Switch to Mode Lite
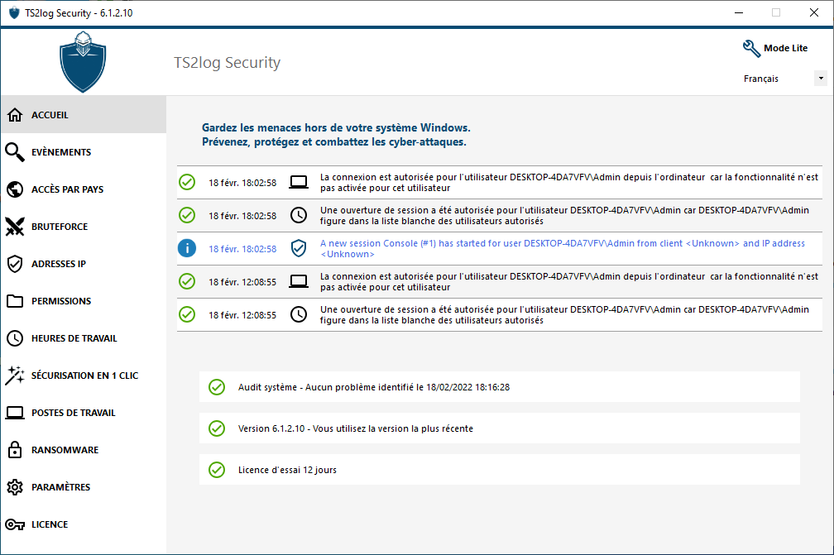Viewport: 834px width, 555px height. click(786, 48)
